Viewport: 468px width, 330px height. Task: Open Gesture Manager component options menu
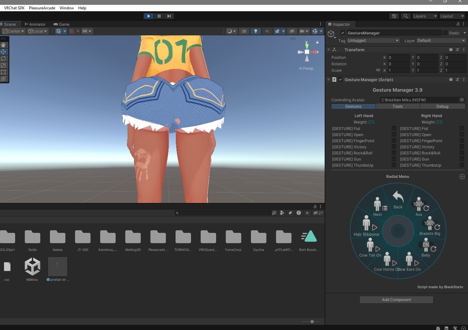pos(464,79)
